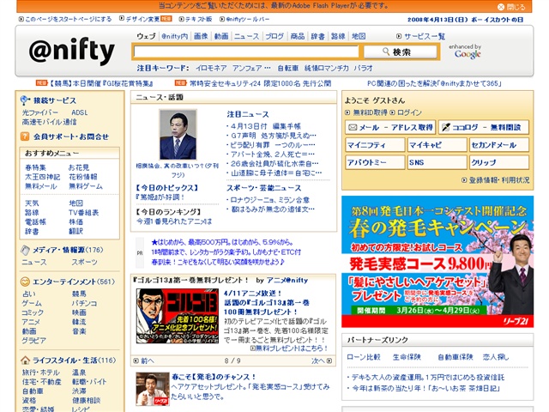Select the ブログ search tab
Screen dimensions: 549x412
click(274, 36)
